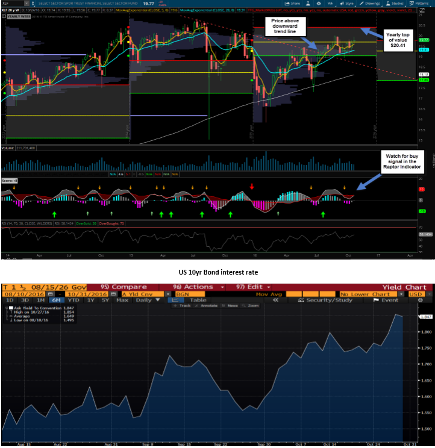Viewport: 435px width, 448px height.
Task: Open the Drawings tools menu
Action: point(373,3)
